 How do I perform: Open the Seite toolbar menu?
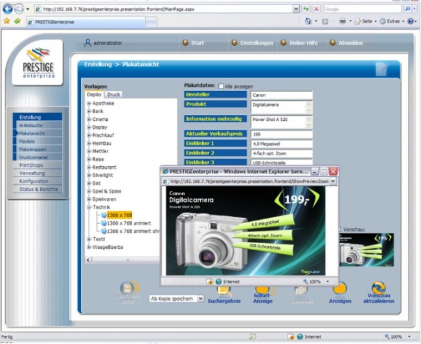[x=366, y=21]
